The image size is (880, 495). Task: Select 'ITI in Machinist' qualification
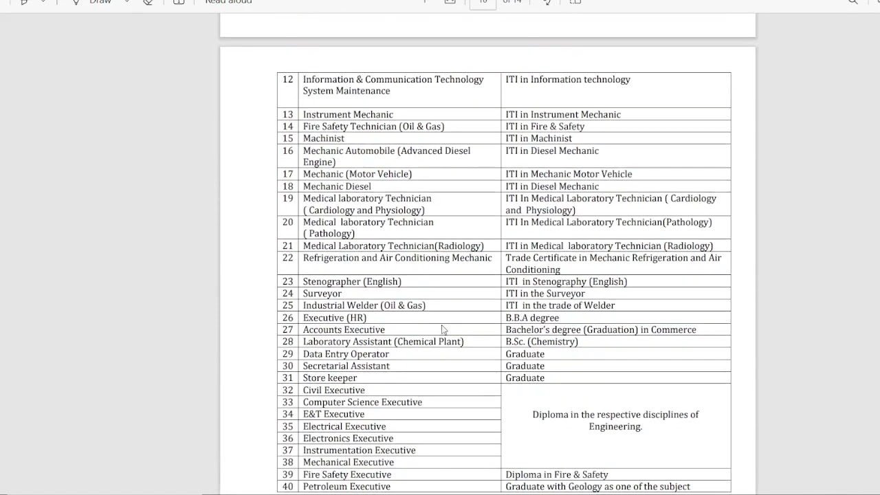[x=539, y=138]
